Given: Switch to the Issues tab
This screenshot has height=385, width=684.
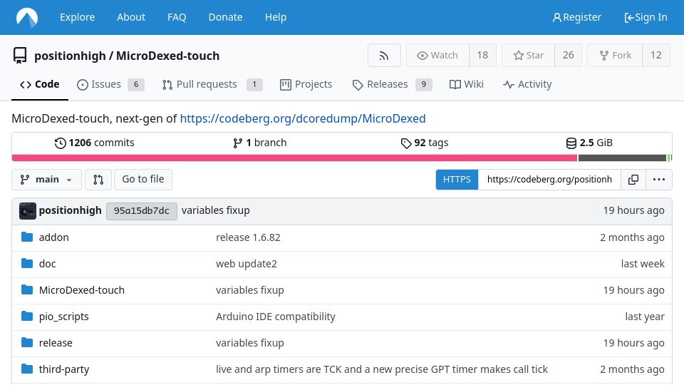Looking at the screenshot, I should click(110, 84).
